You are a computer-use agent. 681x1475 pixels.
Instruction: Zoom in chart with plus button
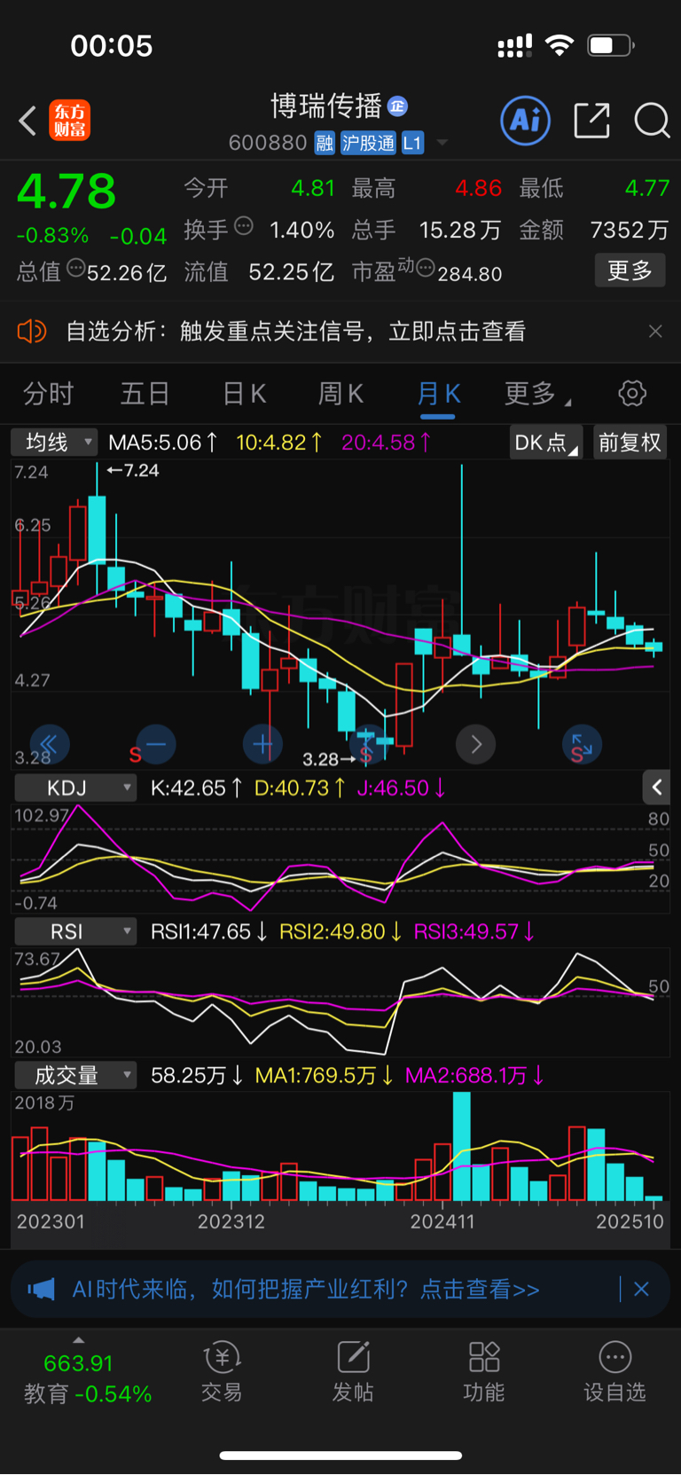[x=262, y=744]
